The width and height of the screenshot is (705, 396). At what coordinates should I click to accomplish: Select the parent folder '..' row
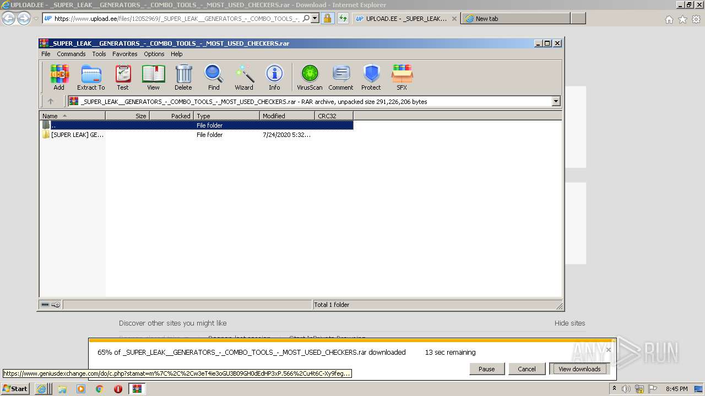pos(197,125)
